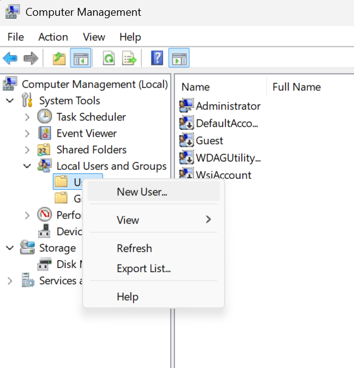Screen dimensions: 354x368
Task: Collapse the Local Users and Groups node
Action: (x=27, y=166)
